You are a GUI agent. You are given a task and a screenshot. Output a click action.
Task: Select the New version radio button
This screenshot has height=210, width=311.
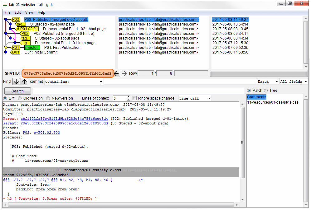tap(48, 98)
